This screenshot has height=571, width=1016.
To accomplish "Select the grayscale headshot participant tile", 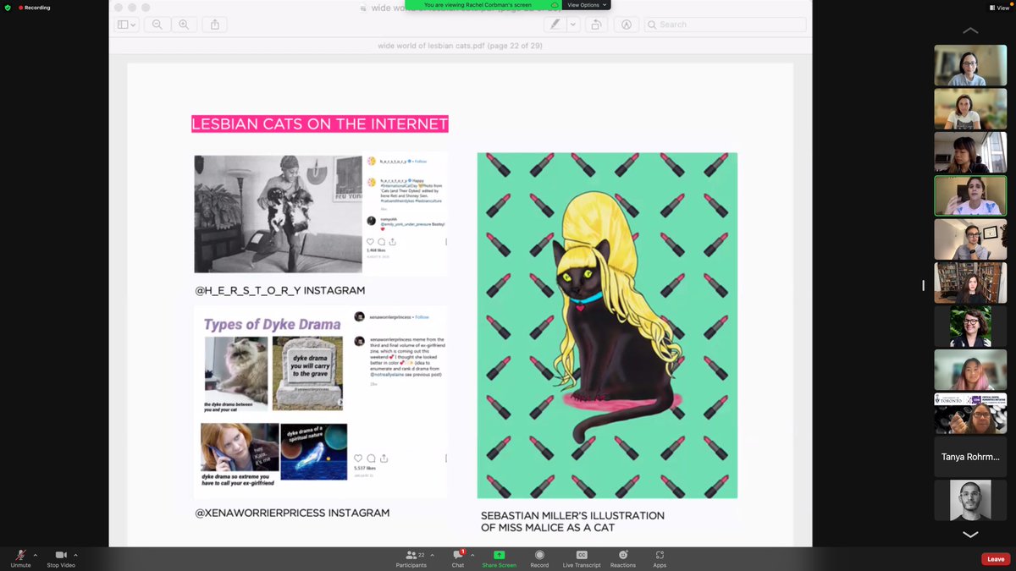I will [x=970, y=501].
